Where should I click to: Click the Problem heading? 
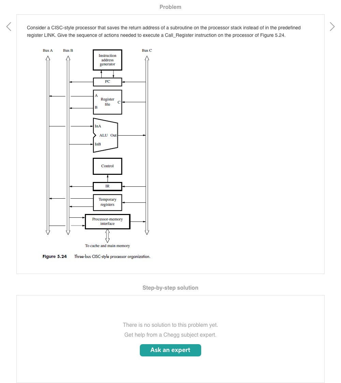coord(170,7)
